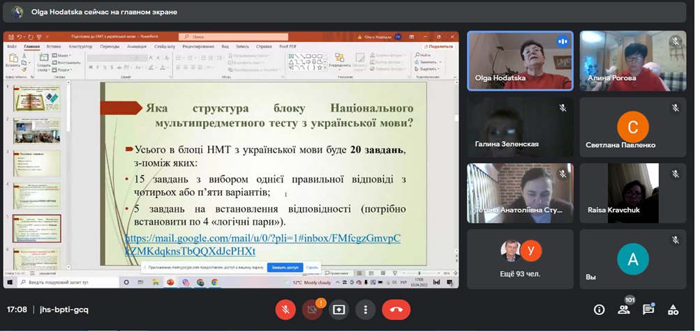
Task: Click the Present now screen share button
Action: click(339, 309)
